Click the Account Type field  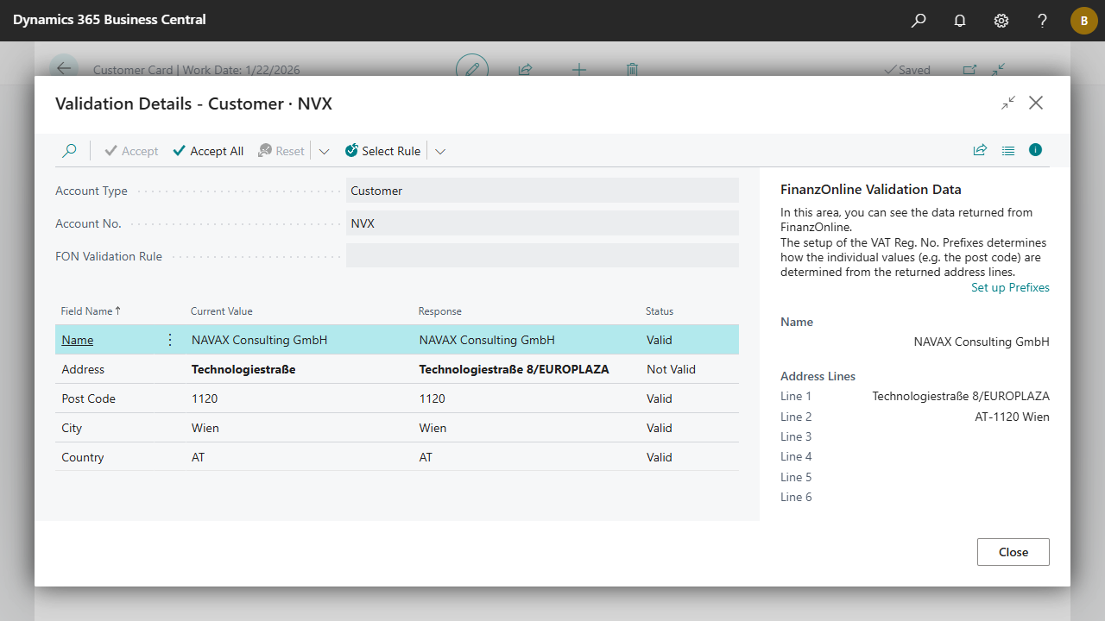[542, 191]
